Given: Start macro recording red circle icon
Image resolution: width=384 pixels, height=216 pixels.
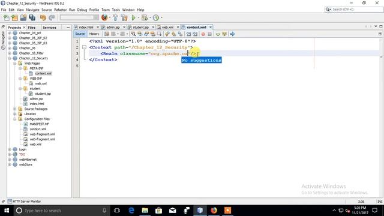Looking at the screenshot, I should [x=203, y=34].
